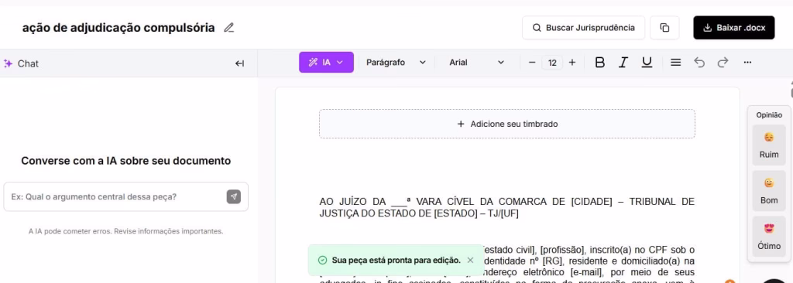Screen dimensions: 793x283
Task: Rate the document as Ruim
Action: 769,145
